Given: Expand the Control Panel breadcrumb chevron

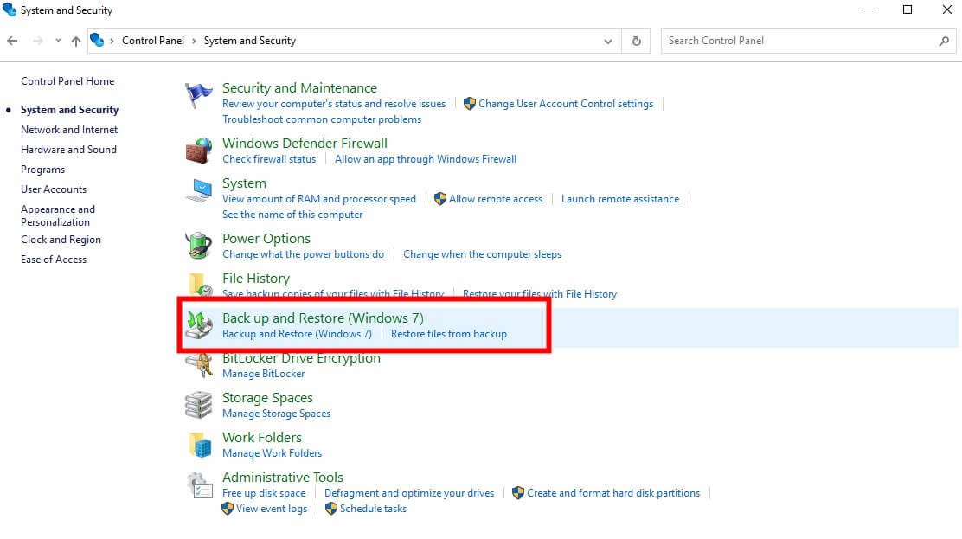Looking at the screenshot, I should coord(194,41).
